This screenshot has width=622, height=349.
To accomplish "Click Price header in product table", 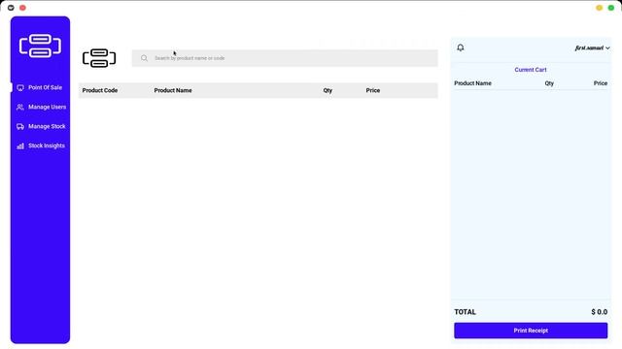I will (373, 90).
